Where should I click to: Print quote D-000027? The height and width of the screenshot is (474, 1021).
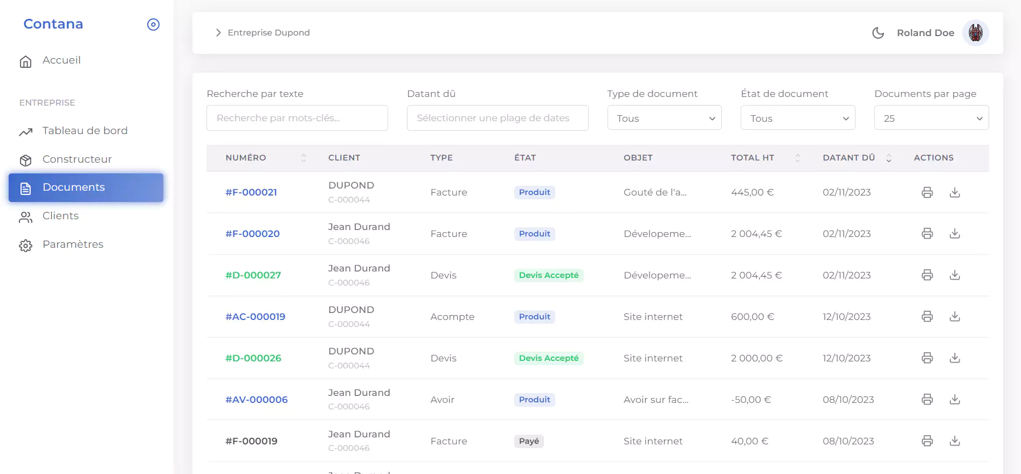point(927,275)
